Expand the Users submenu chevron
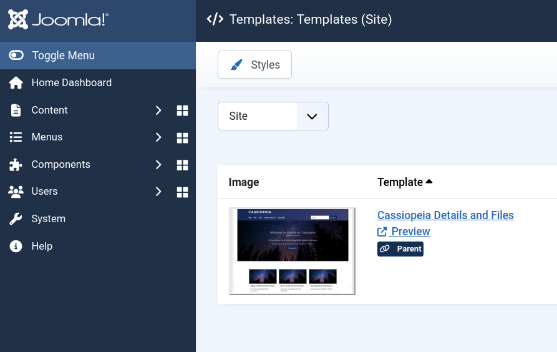Image resolution: width=557 pixels, height=352 pixels. tap(158, 192)
